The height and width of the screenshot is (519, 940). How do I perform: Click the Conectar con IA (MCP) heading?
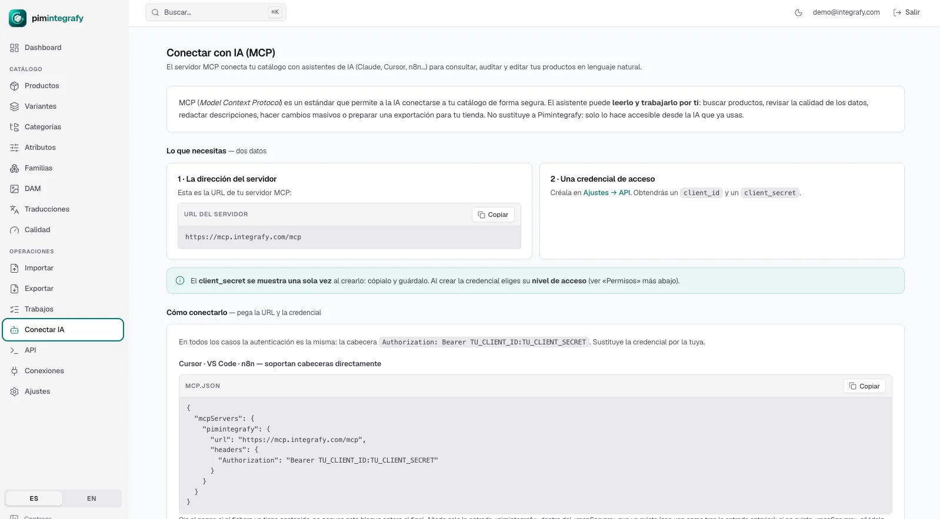coord(221,53)
